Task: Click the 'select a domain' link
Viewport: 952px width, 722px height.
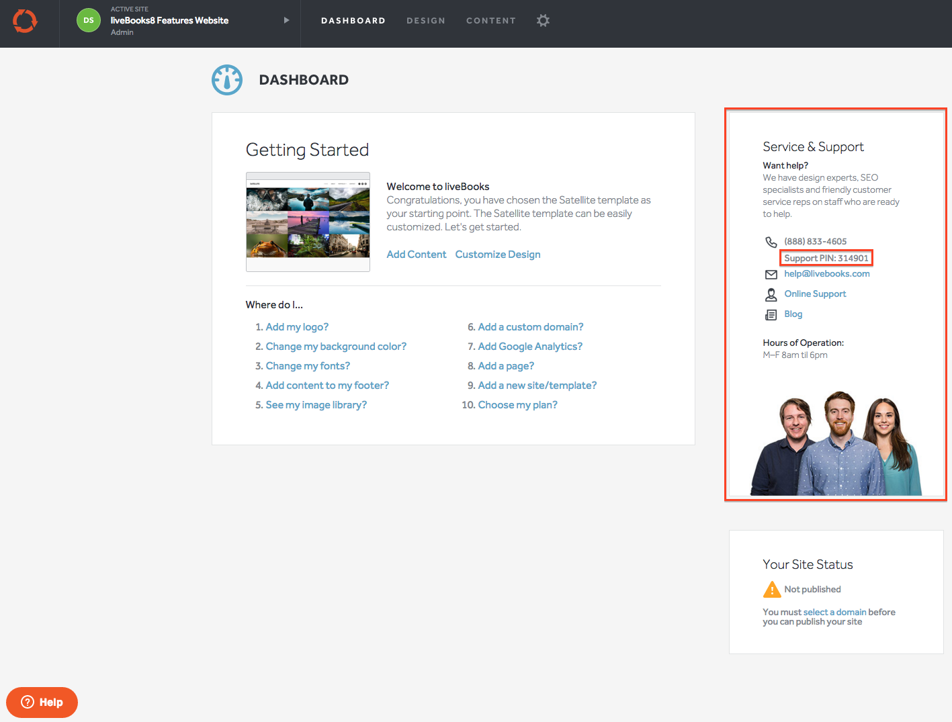Action: pyautogui.click(x=834, y=612)
